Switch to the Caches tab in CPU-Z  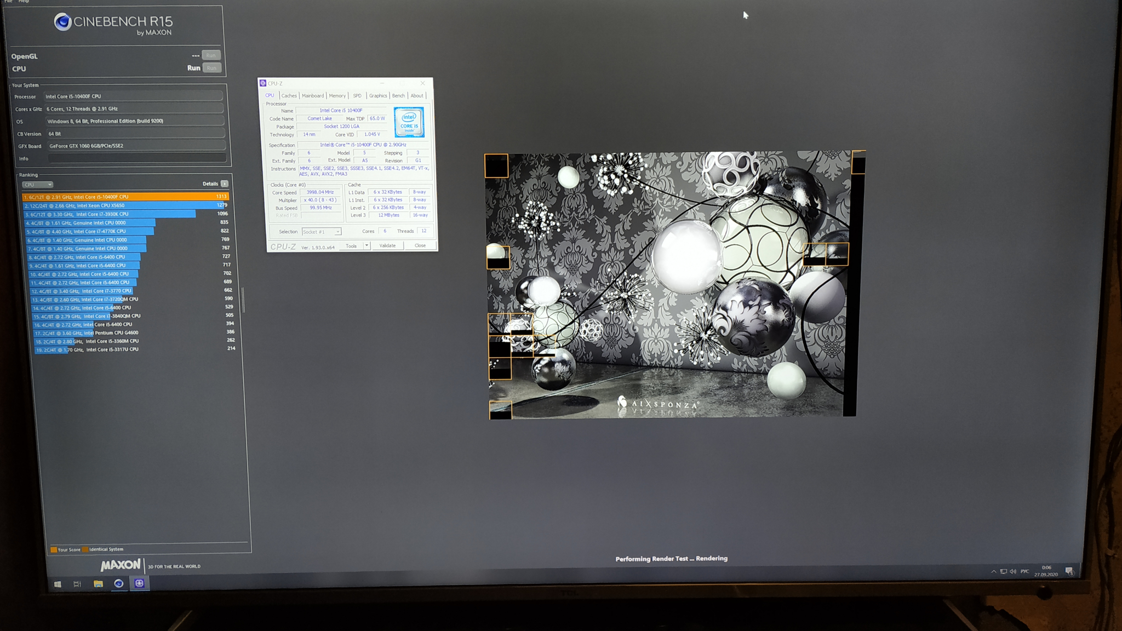pyautogui.click(x=289, y=95)
